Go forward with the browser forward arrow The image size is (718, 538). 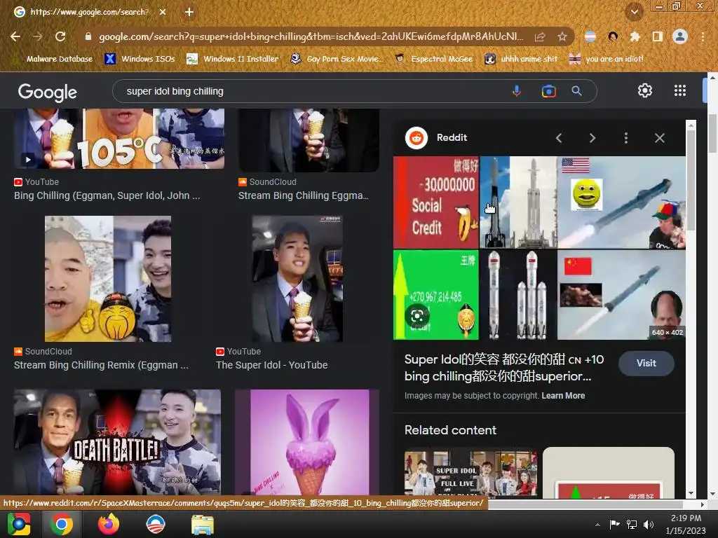click(38, 36)
